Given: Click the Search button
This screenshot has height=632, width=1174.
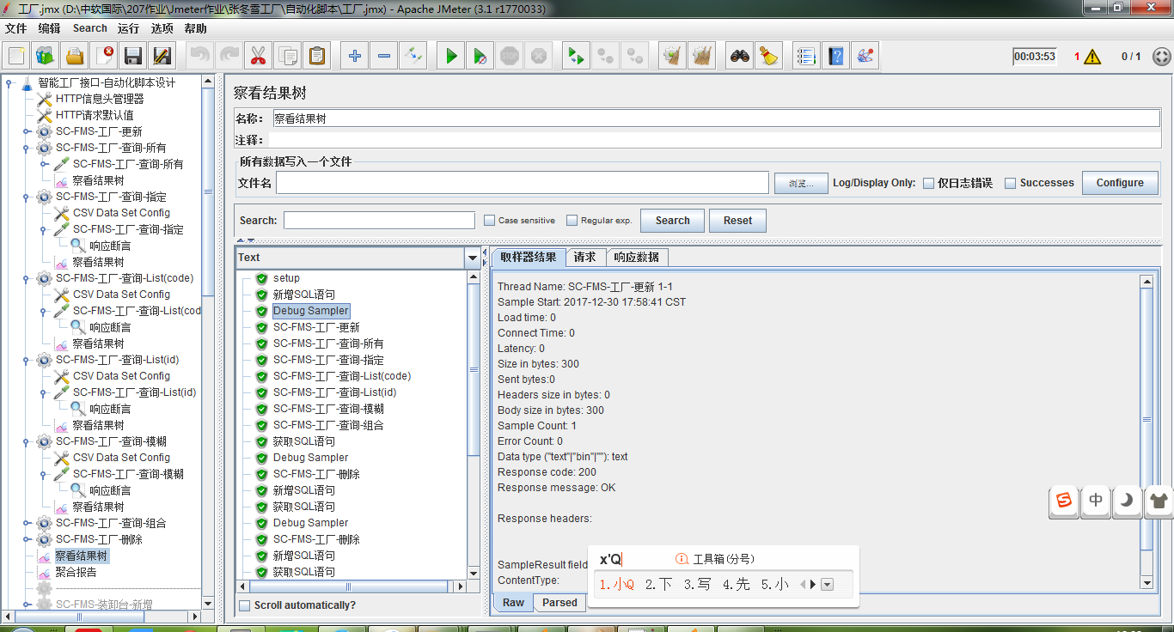Looking at the screenshot, I should (x=672, y=221).
